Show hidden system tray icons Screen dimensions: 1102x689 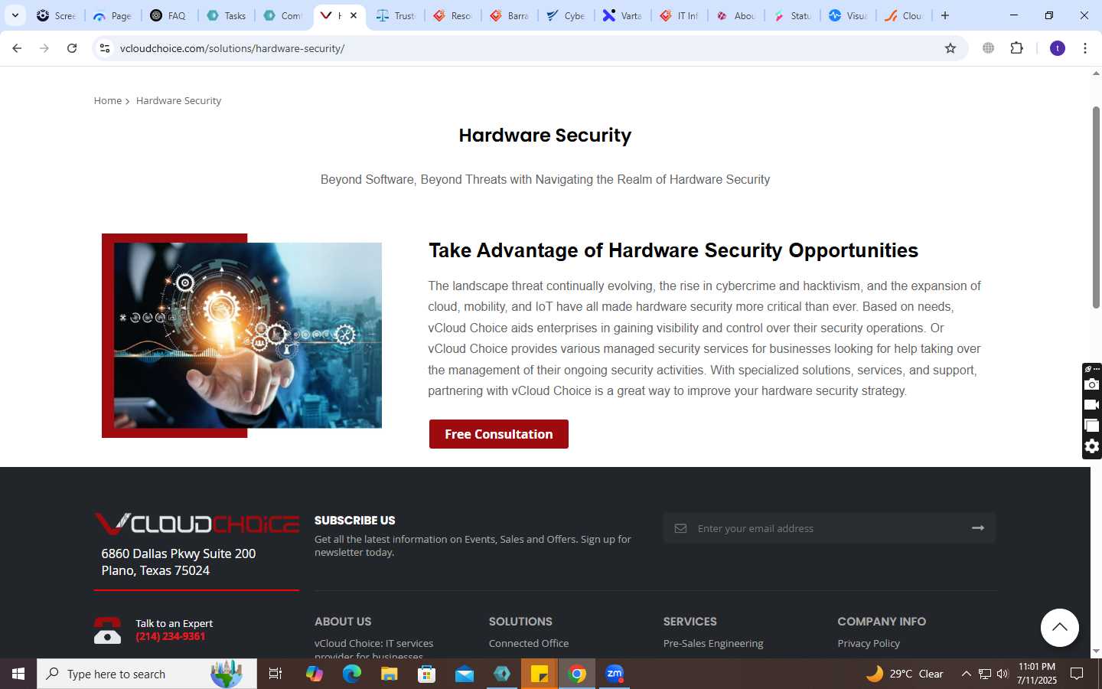pos(966,674)
